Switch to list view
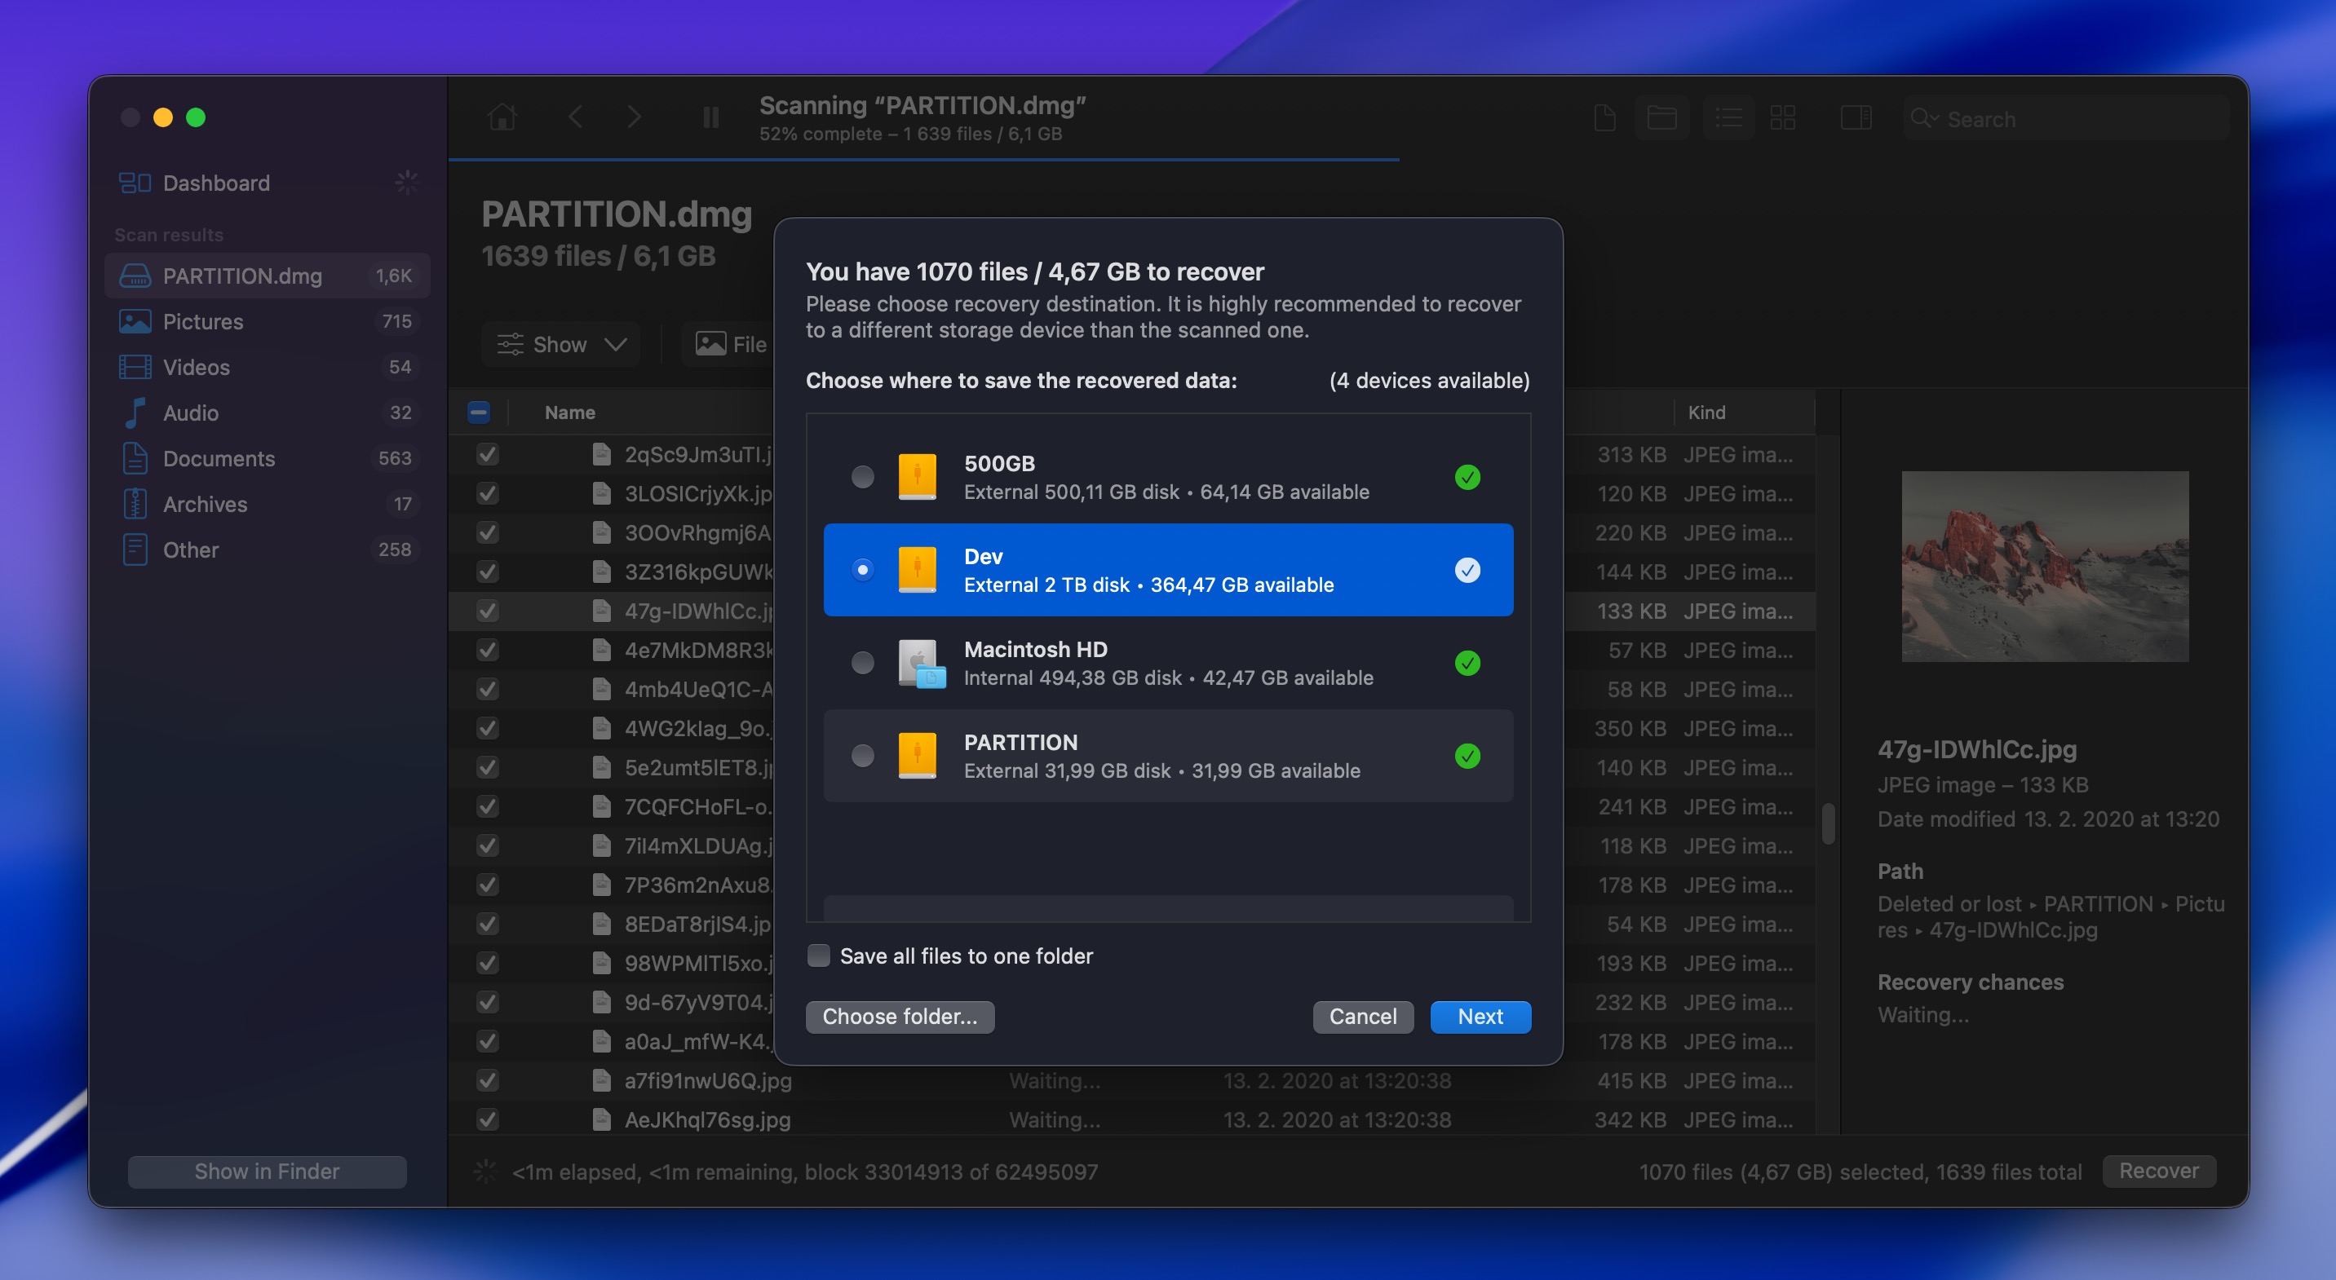Viewport: 2336px width, 1280px height. [1728, 118]
